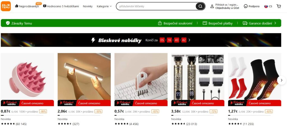
Task: Click the Slovak flag language icon
Action: tap(266, 6)
